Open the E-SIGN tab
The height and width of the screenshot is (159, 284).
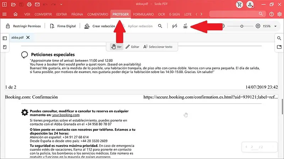pos(174,14)
